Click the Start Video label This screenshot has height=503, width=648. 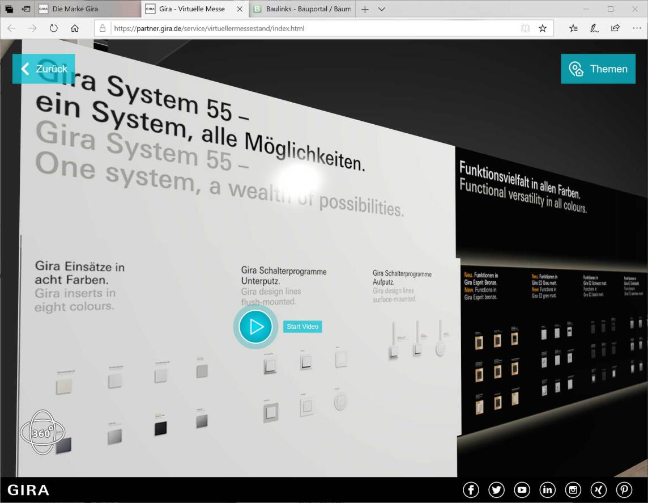coord(302,327)
